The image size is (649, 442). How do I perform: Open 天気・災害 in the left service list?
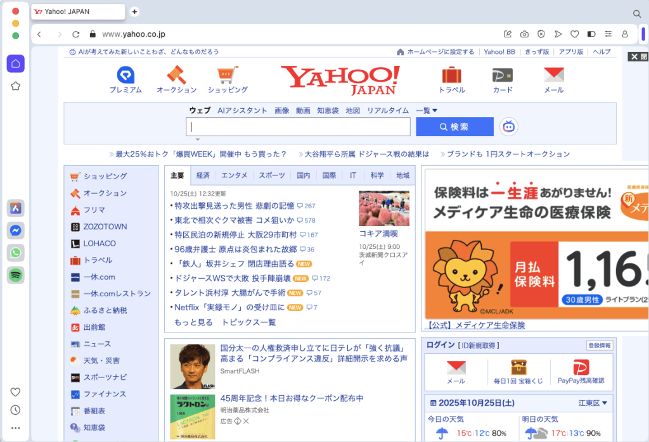coord(101,360)
